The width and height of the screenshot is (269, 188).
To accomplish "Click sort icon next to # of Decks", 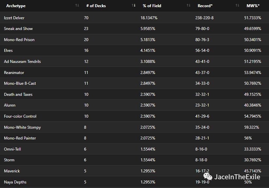I will (x=134, y=6).
